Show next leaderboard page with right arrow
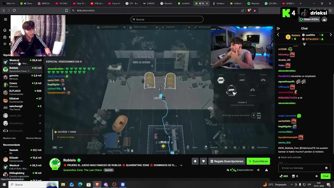 tap(331, 35)
